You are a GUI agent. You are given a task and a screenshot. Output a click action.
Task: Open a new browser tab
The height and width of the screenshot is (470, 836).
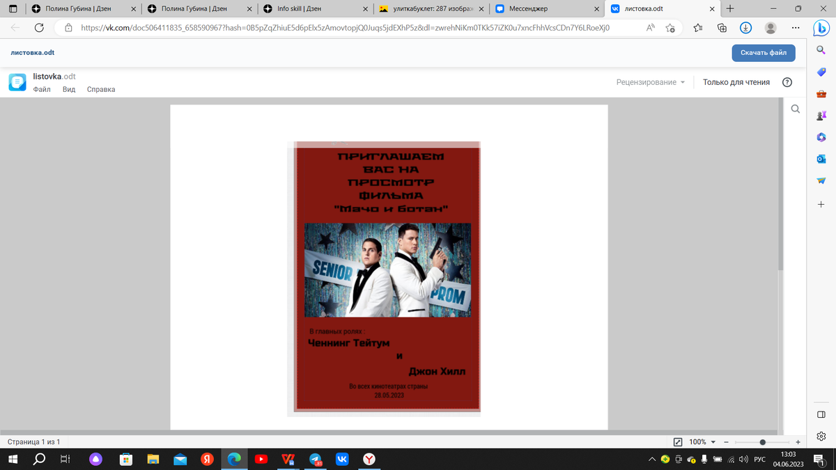pos(729,9)
